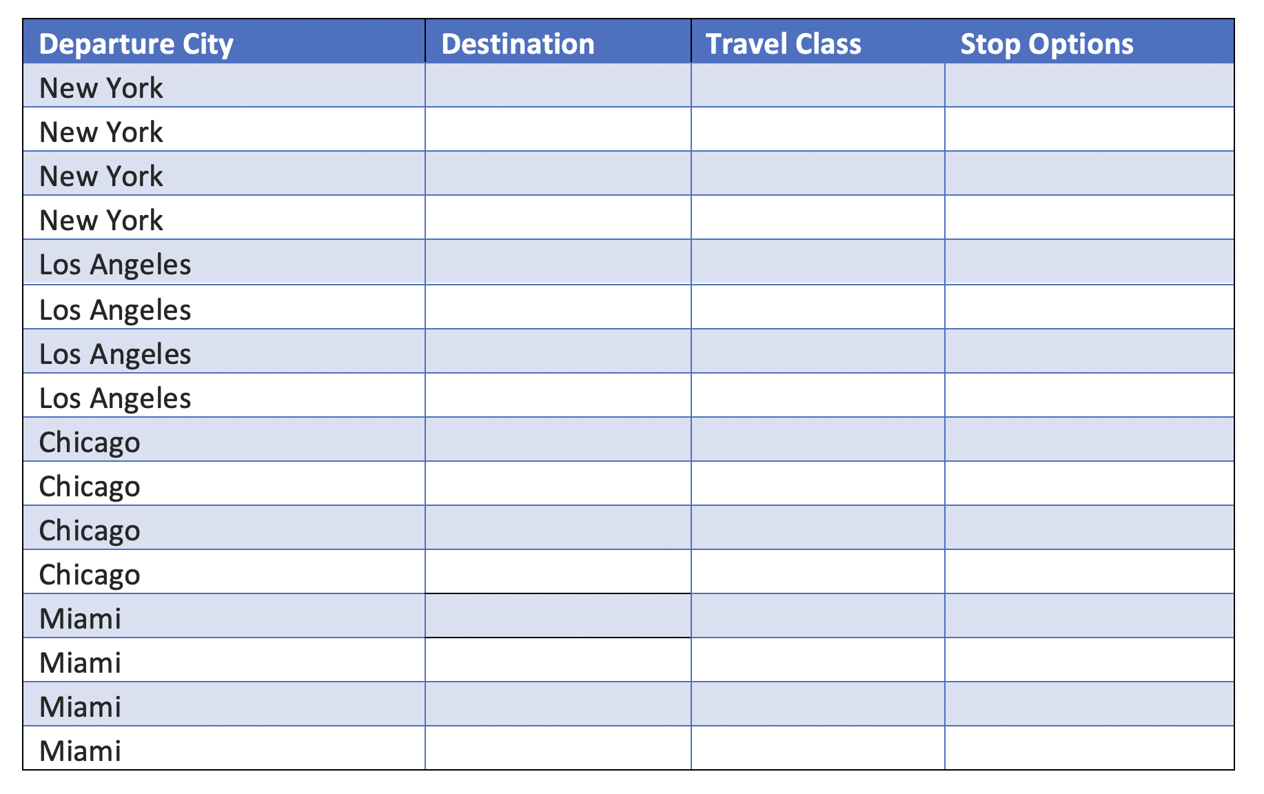
Task: Select the first Los Angeles cell
Action: (115, 265)
